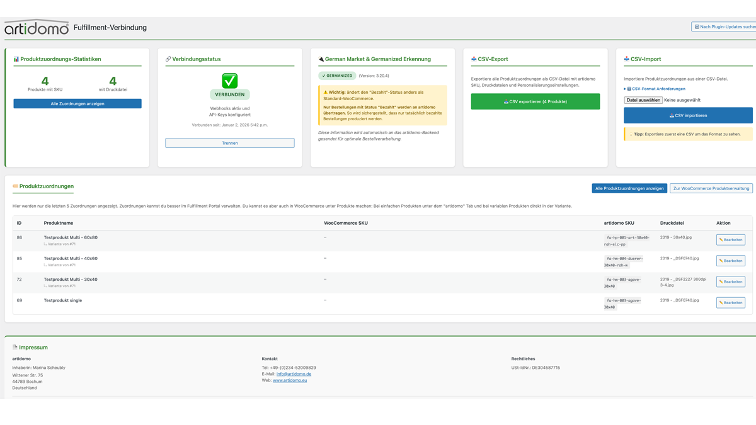Screen dimensions: 756x425
Task: Click CSV exportieren (4 Produkte)
Action: coord(535,101)
